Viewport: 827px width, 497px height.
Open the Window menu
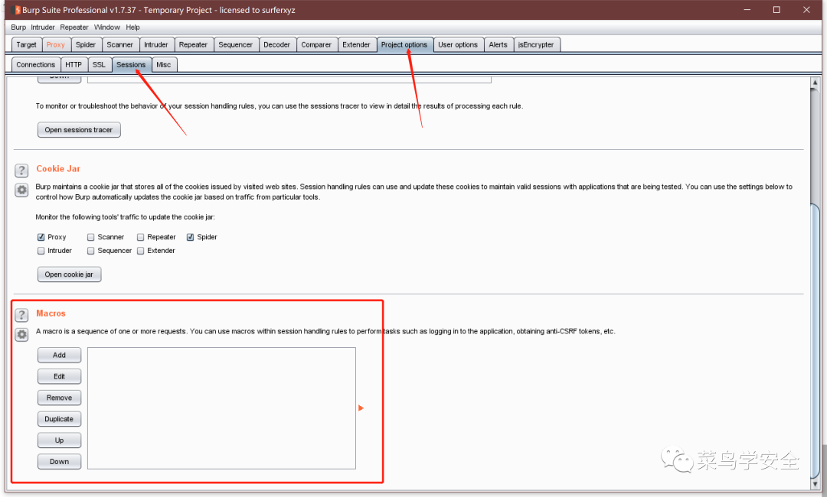click(x=107, y=28)
